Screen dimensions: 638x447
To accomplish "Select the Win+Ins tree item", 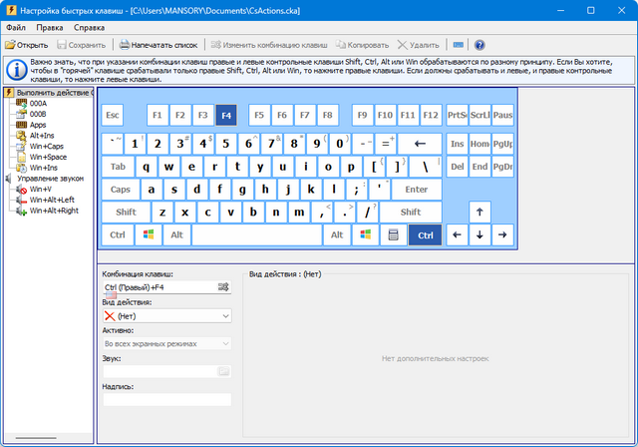I will 44,168.
